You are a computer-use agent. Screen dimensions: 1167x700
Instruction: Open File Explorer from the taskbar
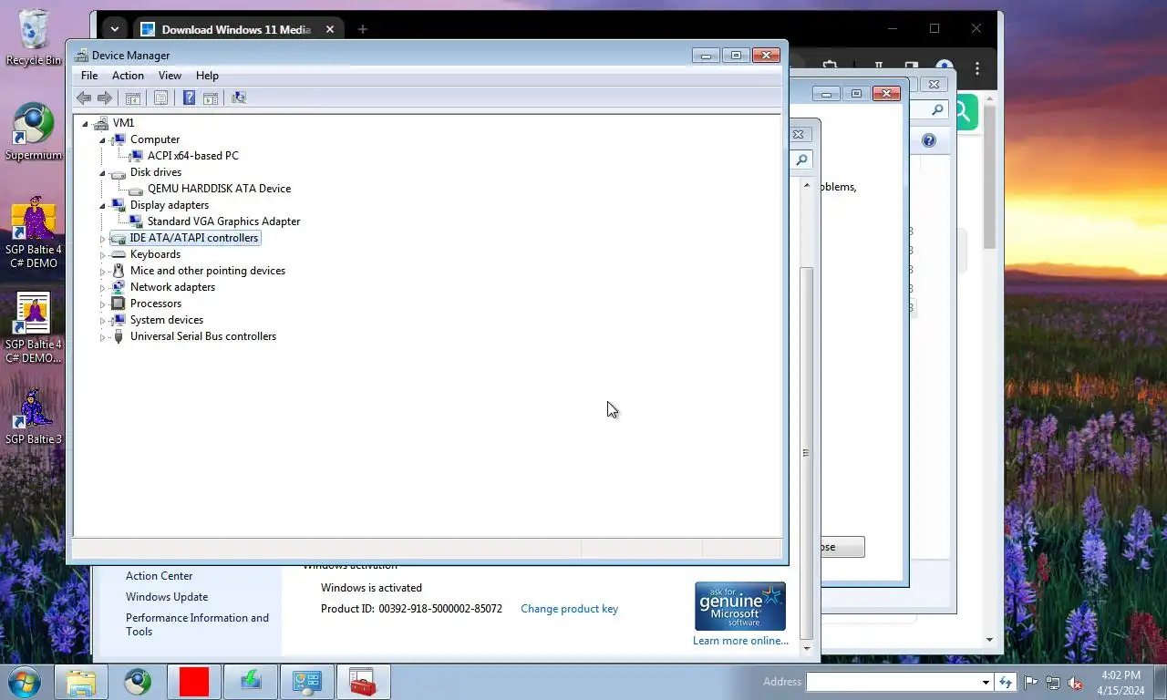(x=81, y=682)
